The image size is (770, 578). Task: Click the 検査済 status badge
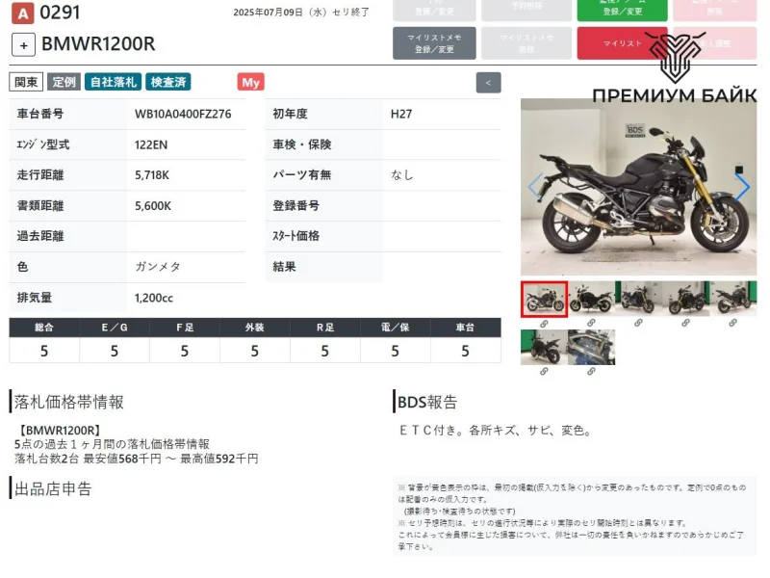click(x=169, y=83)
